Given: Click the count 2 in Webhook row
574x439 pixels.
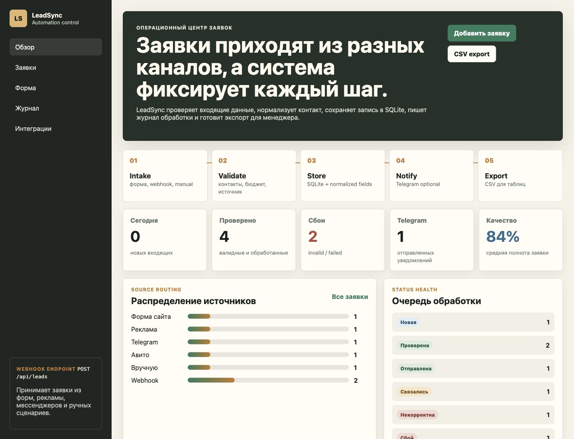Looking at the screenshot, I should [x=356, y=380].
